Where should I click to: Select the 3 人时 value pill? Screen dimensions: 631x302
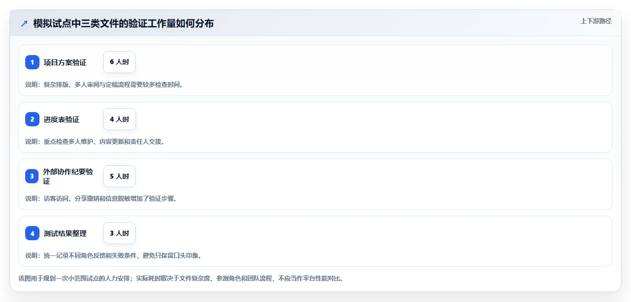[x=119, y=233]
